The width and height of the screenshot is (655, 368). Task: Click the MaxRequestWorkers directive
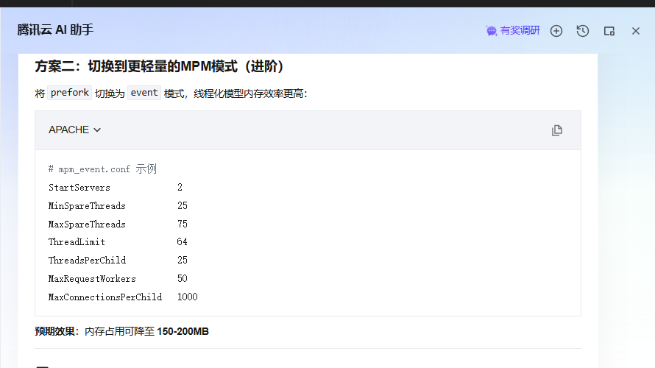(92, 279)
